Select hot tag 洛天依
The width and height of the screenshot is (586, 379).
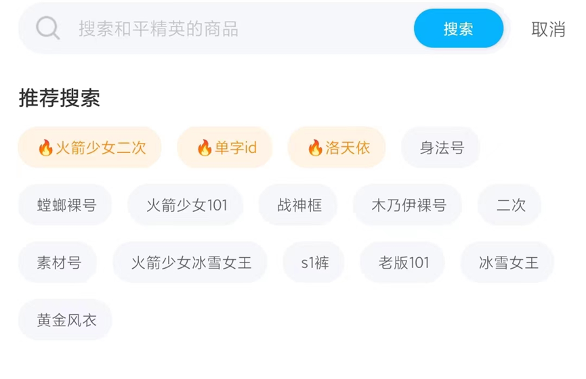pyautogui.click(x=337, y=148)
